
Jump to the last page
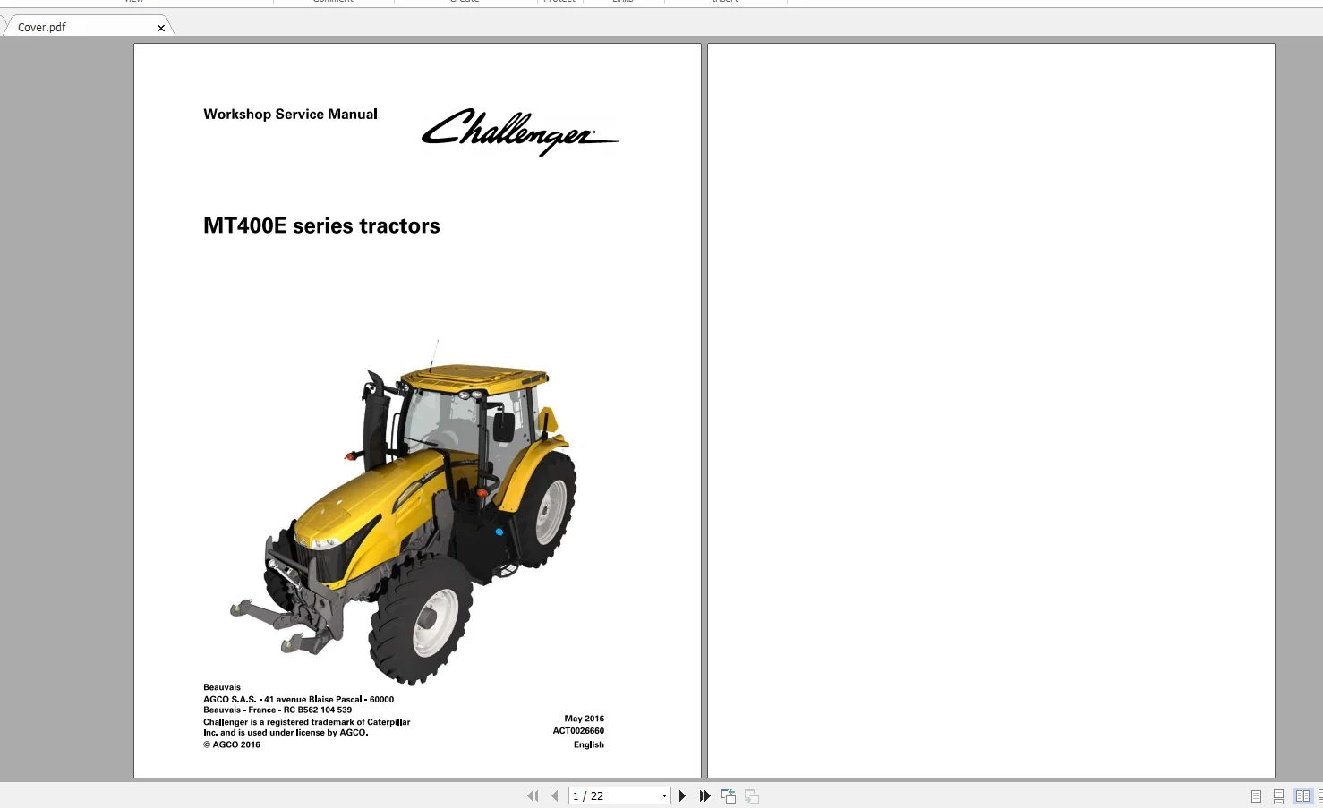click(x=704, y=795)
